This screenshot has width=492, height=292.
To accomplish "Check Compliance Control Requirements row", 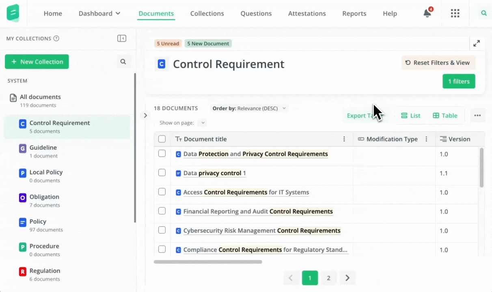I will pos(162,249).
